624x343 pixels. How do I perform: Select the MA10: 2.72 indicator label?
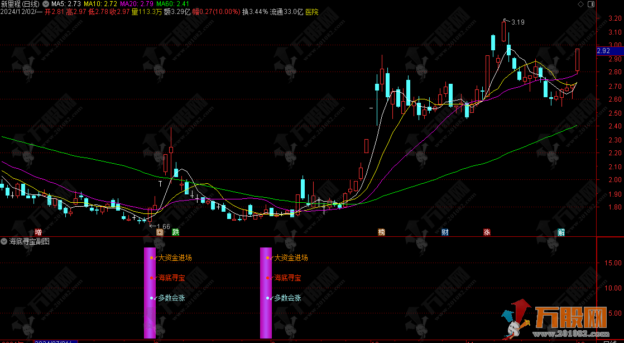pos(100,4)
